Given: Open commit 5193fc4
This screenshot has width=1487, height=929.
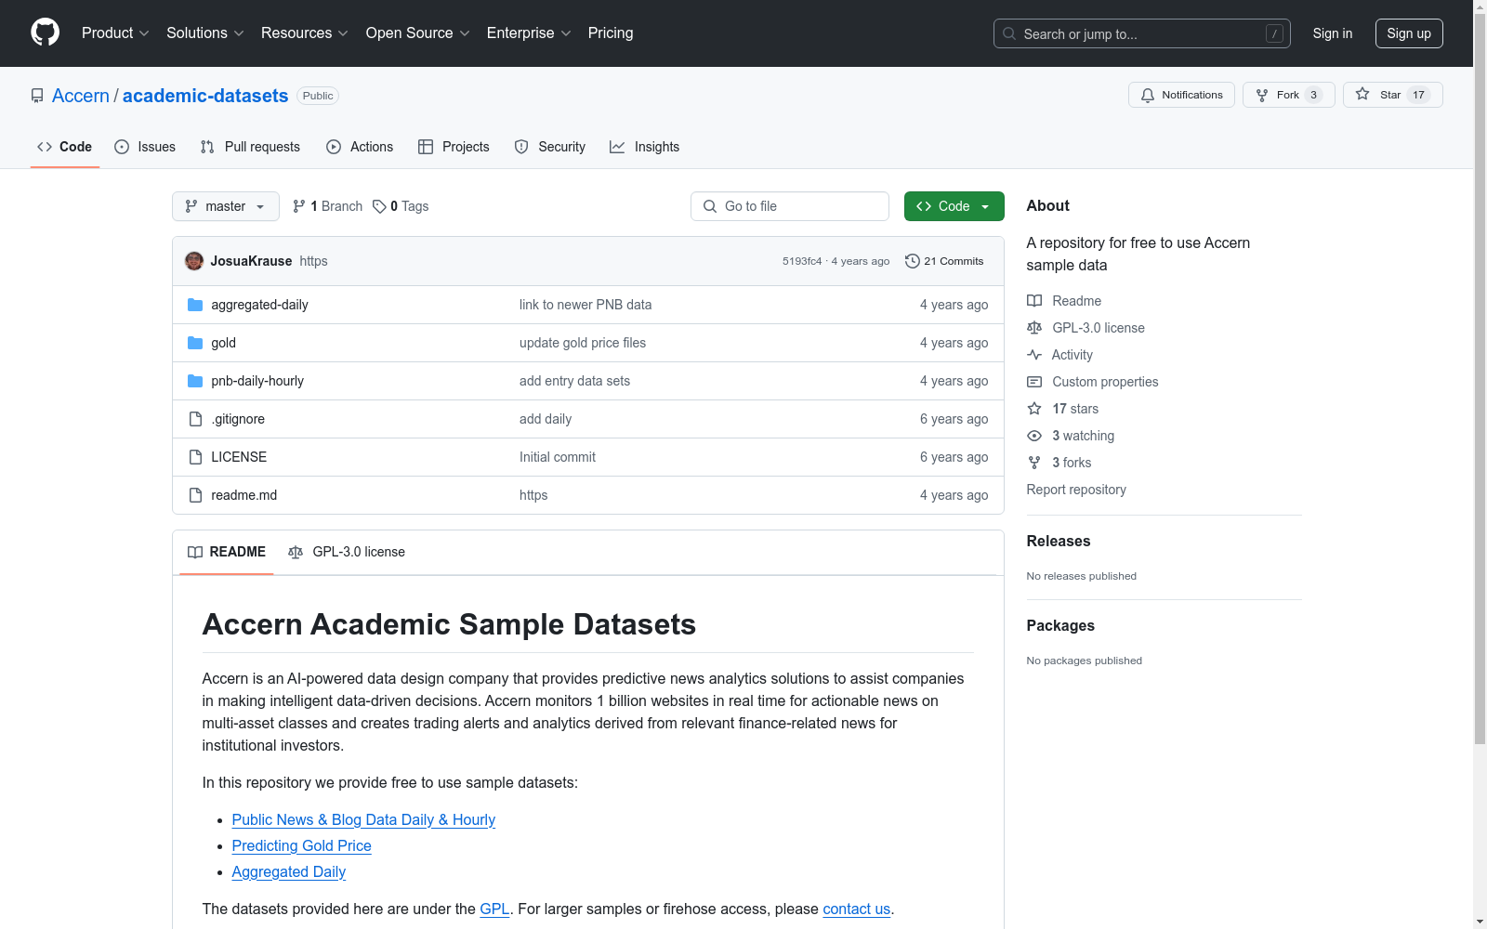Looking at the screenshot, I should click(x=802, y=261).
